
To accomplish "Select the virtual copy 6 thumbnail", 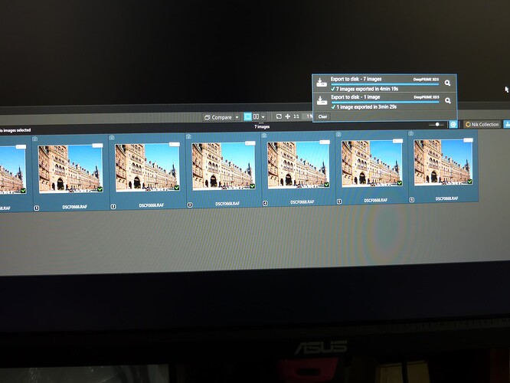I will (443, 162).
